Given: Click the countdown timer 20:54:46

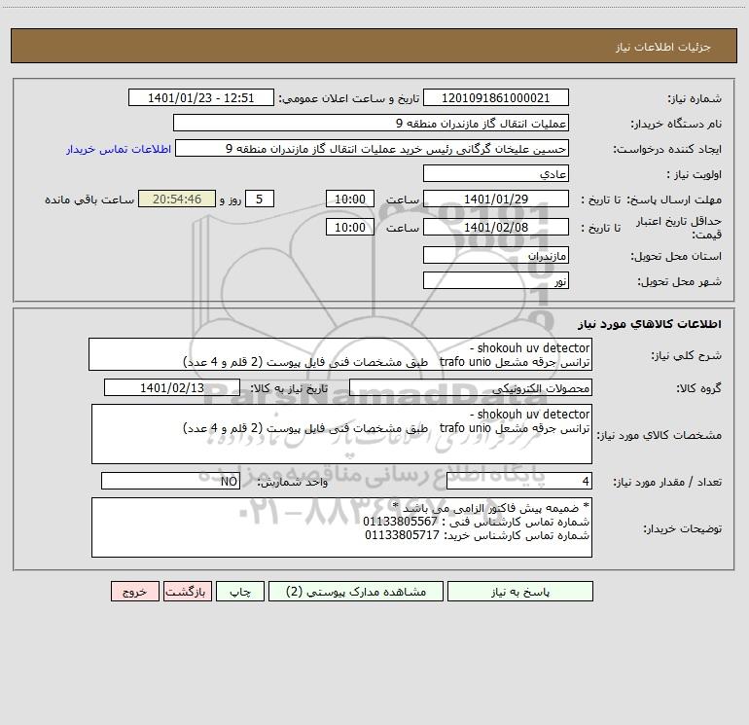Looking at the screenshot, I should pyautogui.click(x=177, y=199).
